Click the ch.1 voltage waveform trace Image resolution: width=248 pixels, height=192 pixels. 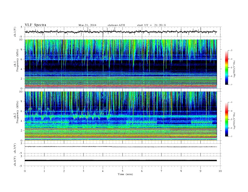point(121,32)
